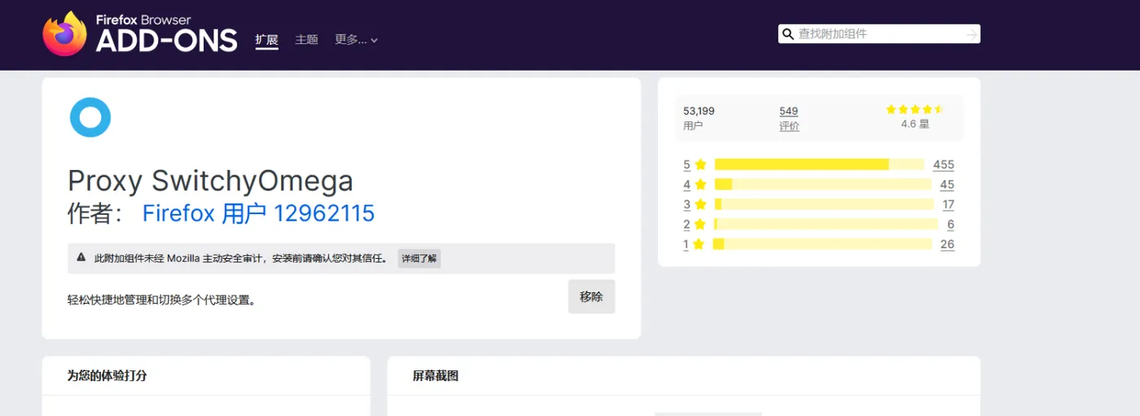Click the star icon beside rating 5

(700, 164)
